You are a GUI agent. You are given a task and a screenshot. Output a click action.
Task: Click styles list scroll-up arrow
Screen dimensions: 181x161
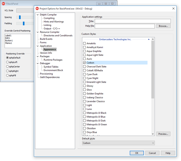pyautogui.click(x=153, y=39)
